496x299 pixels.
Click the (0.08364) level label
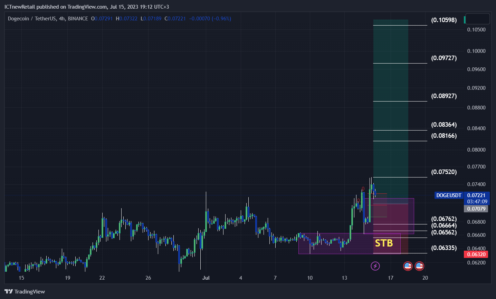pyautogui.click(x=444, y=125)
